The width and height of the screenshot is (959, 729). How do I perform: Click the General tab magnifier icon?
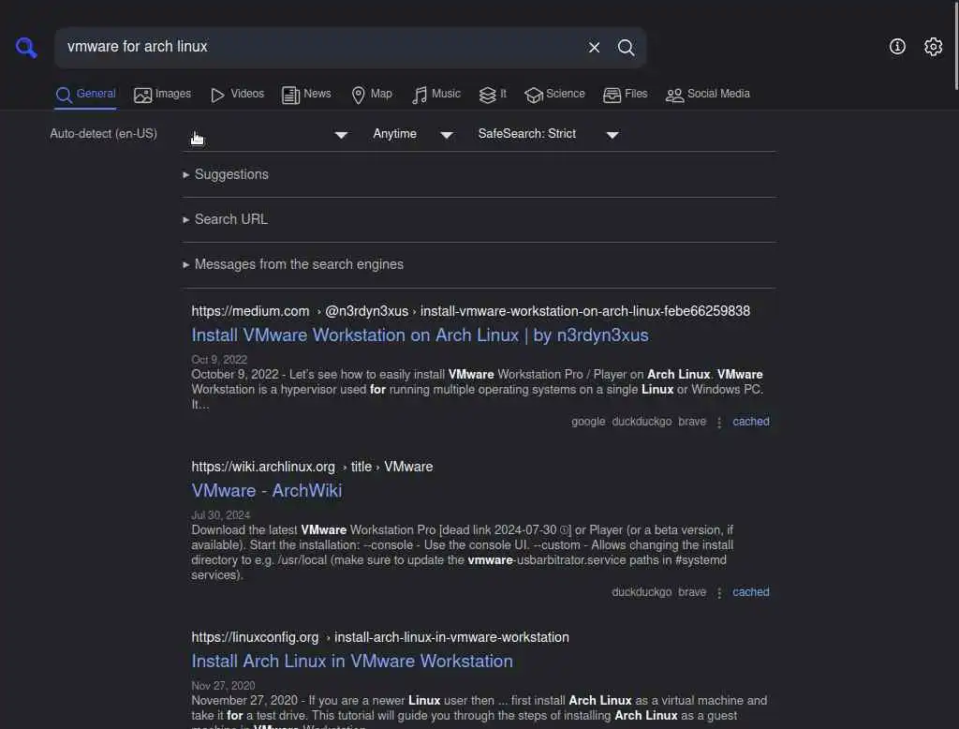pos(64,95)
